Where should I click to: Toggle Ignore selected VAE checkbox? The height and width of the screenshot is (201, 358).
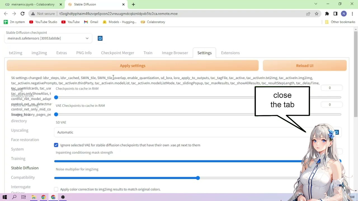[x=56, y=145]
